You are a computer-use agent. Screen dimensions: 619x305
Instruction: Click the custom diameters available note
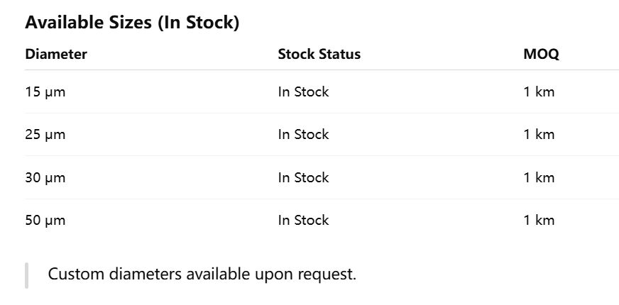click(x=202, y=274)
